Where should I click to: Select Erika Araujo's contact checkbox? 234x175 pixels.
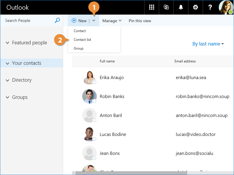point(94,82)
